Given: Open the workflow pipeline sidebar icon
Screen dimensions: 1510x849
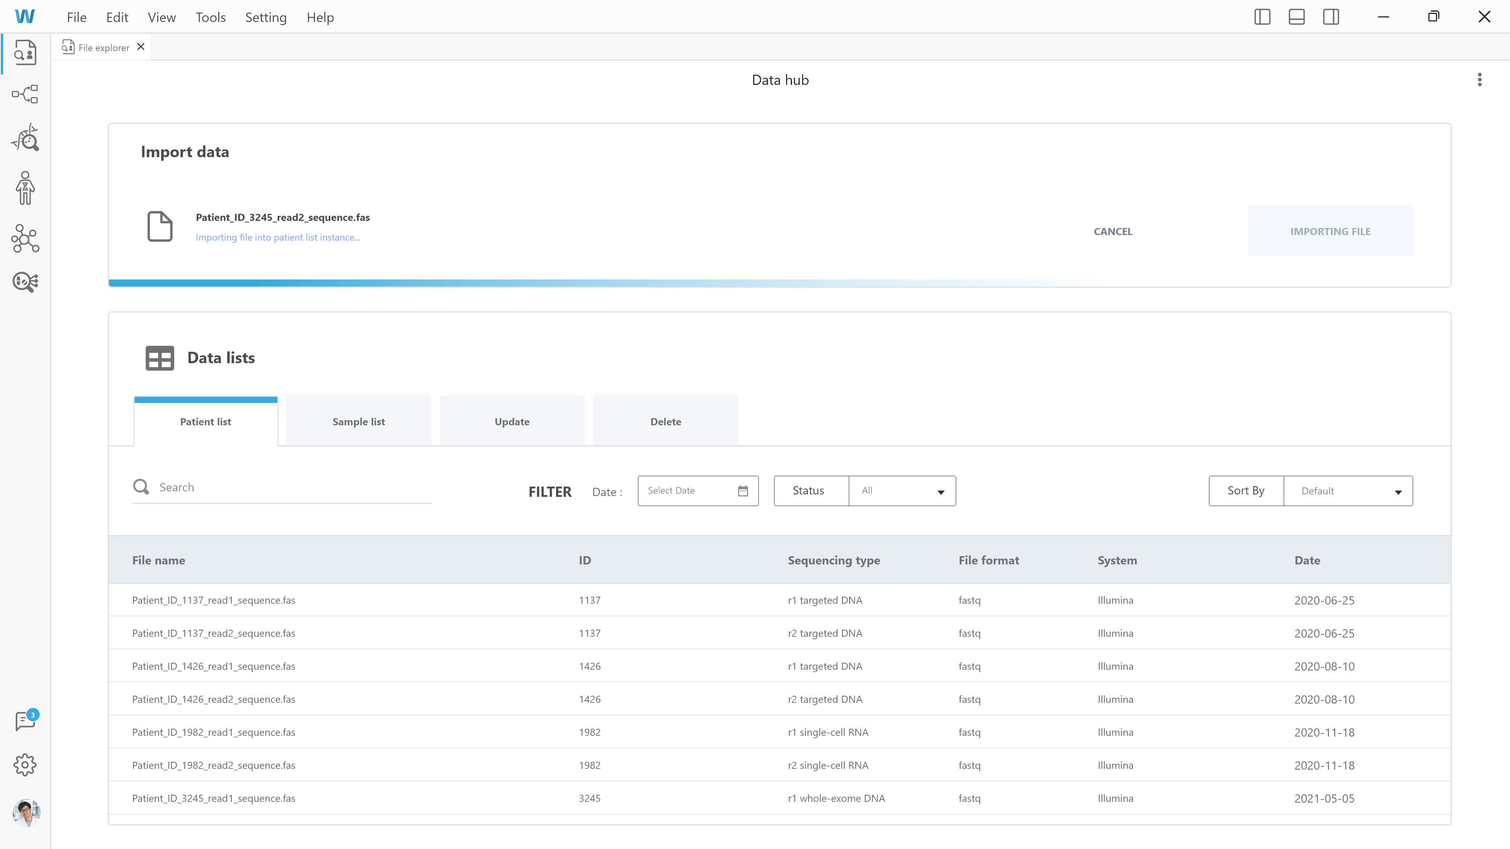Looking at the screenshot, I should [x=25, y=94].
